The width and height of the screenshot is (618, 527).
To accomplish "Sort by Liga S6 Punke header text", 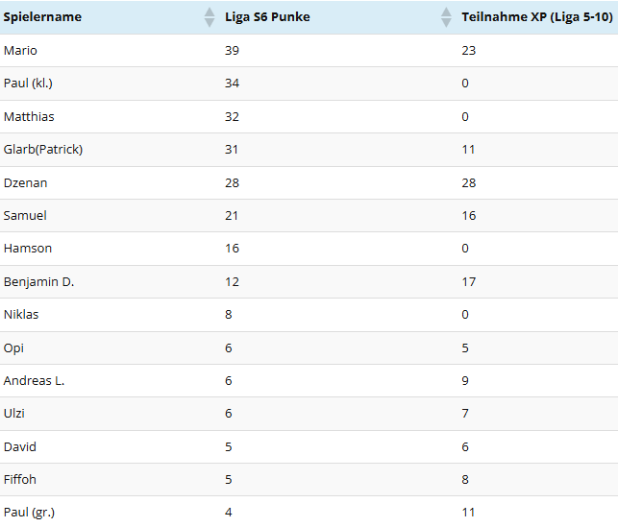I will pyautogui.click(x=267, y=17).
